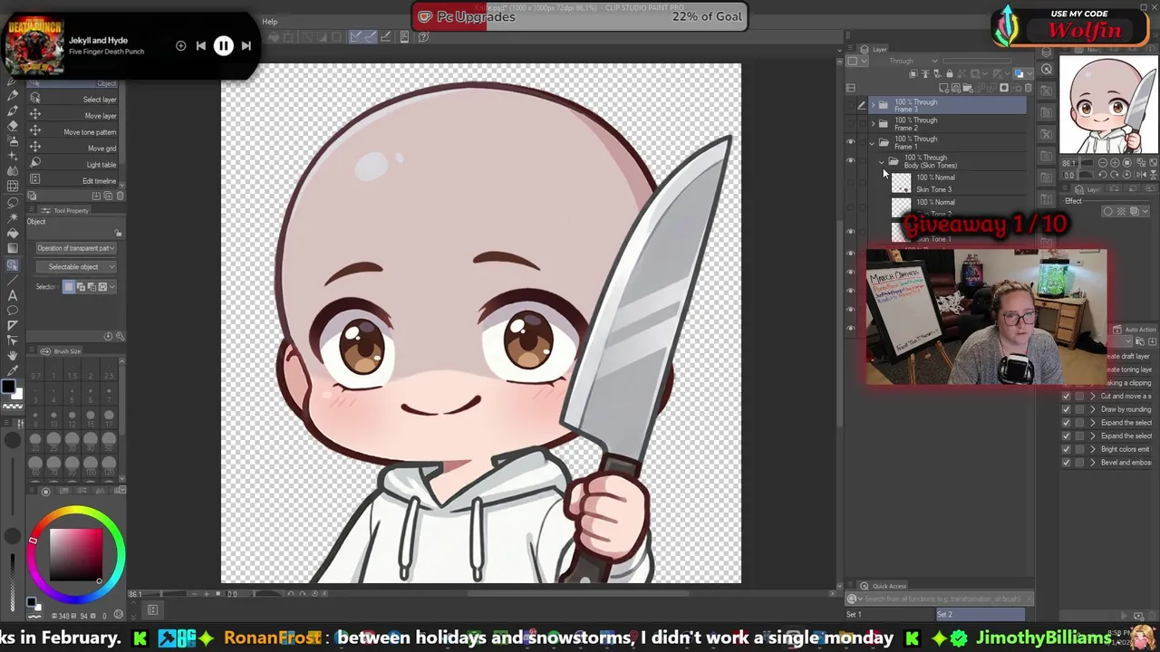The height and width of the screenshot is (652, 1160).
Task: Select the Figure line tool
Action: click(x=13, y=279)
